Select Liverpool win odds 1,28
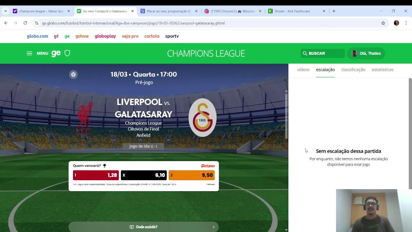 [x=96, y=175]
